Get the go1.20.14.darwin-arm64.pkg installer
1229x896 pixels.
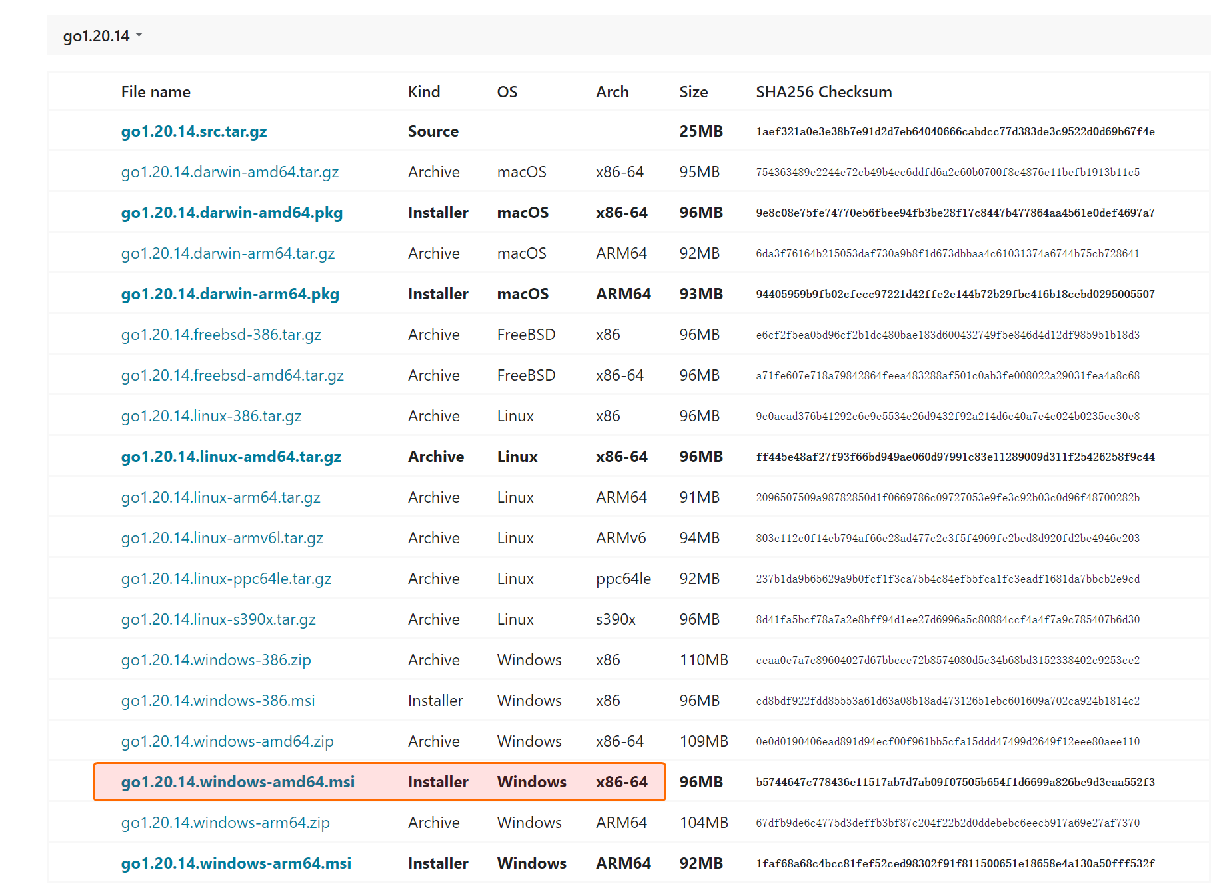[x=229, y=294]
